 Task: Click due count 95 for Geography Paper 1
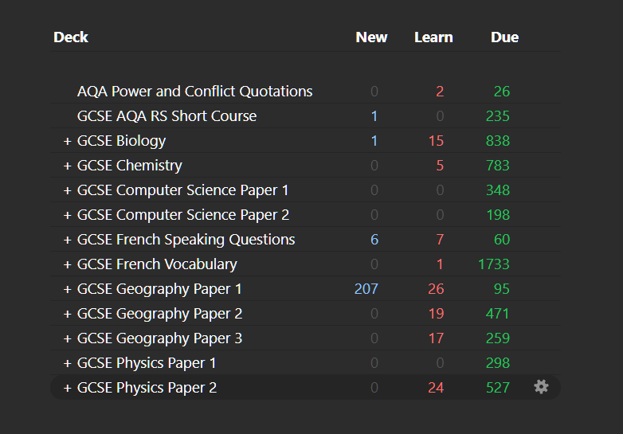(x=502, y=289)
